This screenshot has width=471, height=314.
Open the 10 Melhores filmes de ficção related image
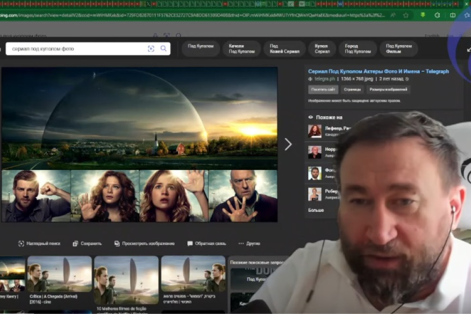[126, 280]
